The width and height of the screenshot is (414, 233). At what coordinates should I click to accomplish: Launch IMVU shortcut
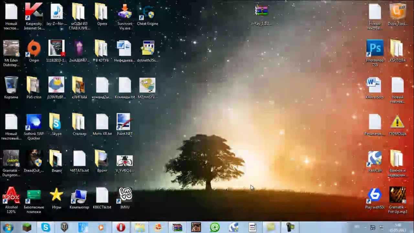(125, 195)
